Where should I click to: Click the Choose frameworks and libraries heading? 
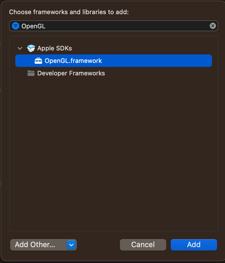click(x=69, y=12)
